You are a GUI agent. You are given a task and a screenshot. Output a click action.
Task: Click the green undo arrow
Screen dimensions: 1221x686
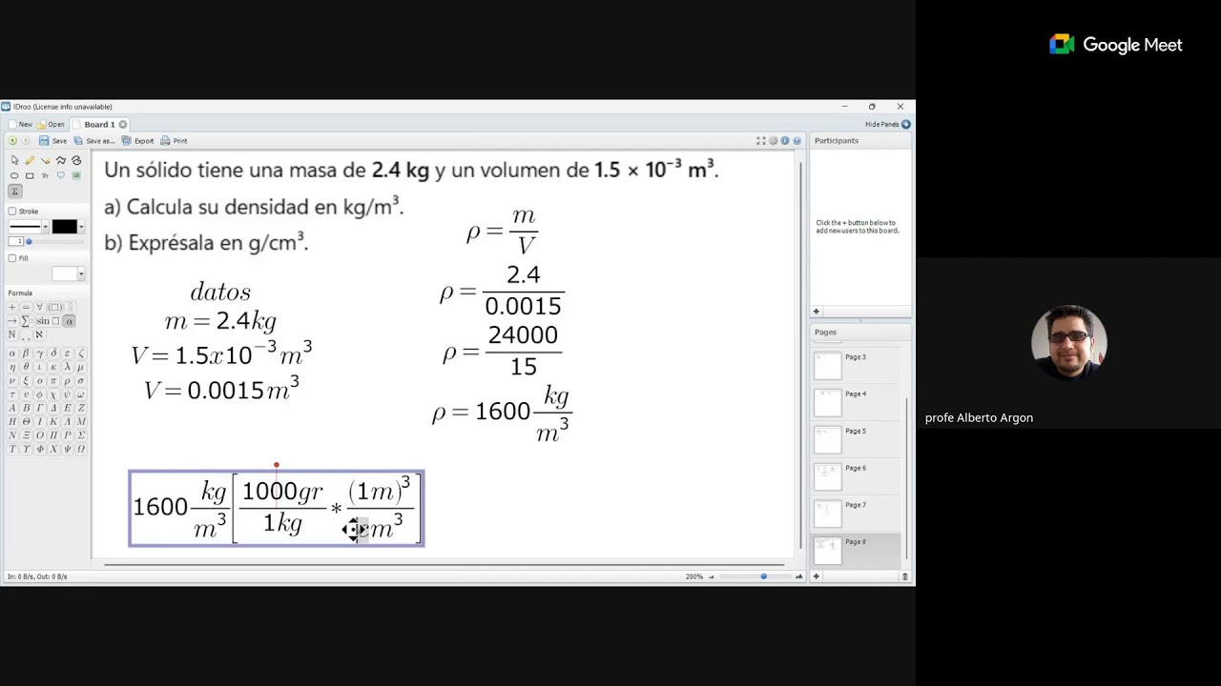click(x=12, y=141)
